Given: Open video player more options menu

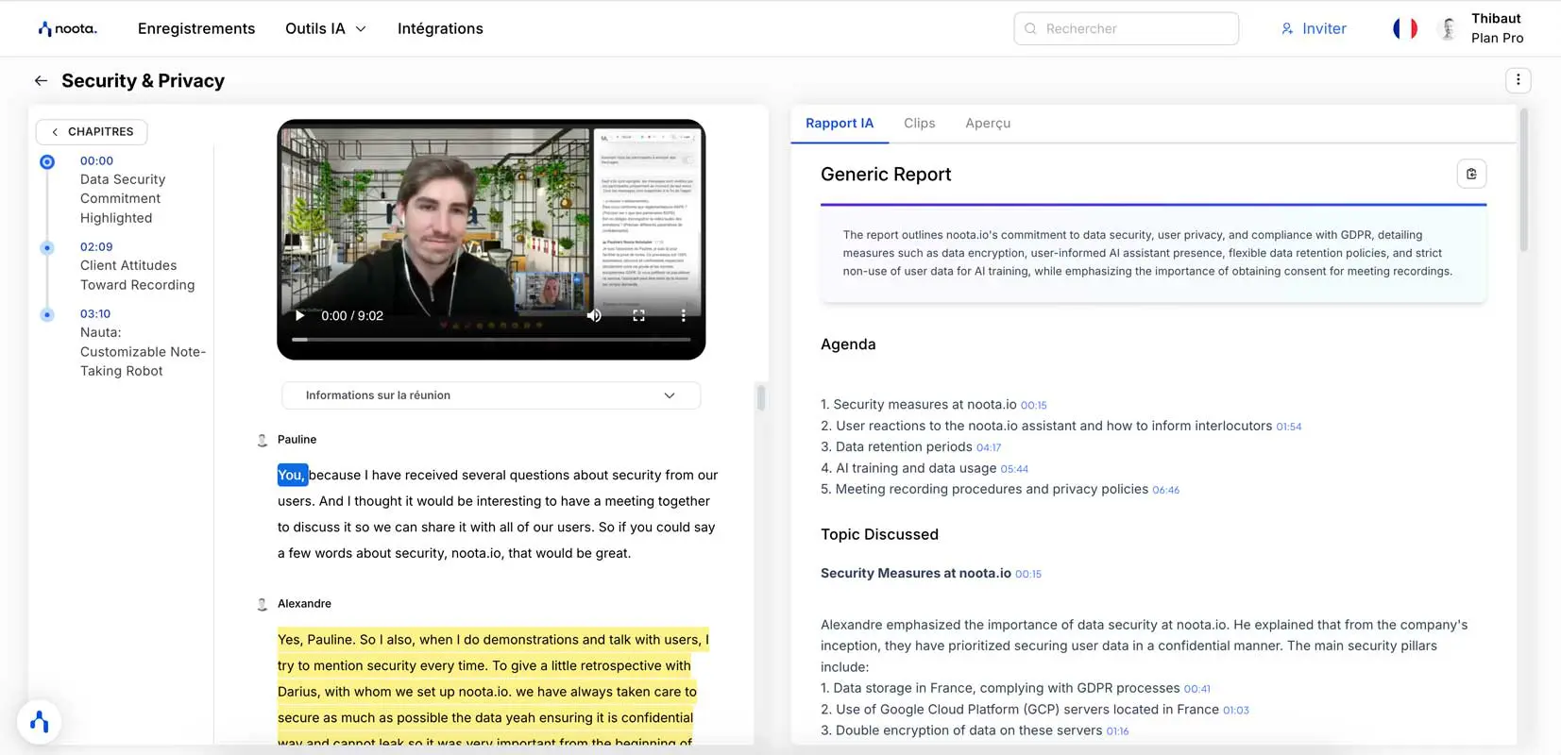Looking at the screenshot, I should (x=683, y=315).
